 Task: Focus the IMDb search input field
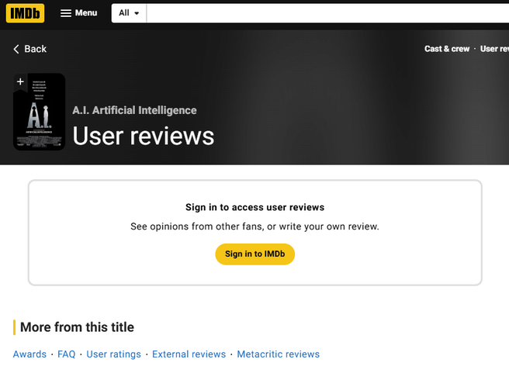point(327,13)
